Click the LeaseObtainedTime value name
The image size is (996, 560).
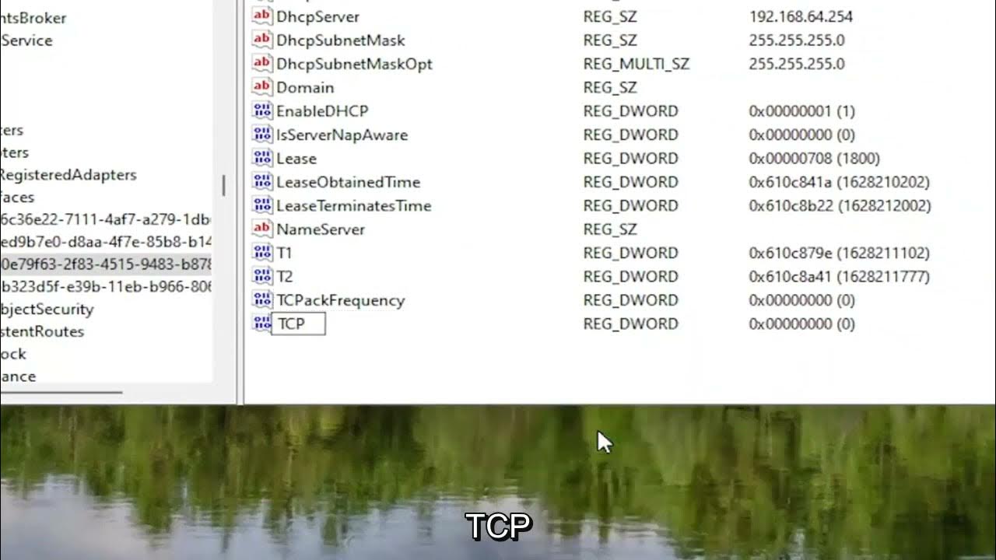[x=348, y=182]
